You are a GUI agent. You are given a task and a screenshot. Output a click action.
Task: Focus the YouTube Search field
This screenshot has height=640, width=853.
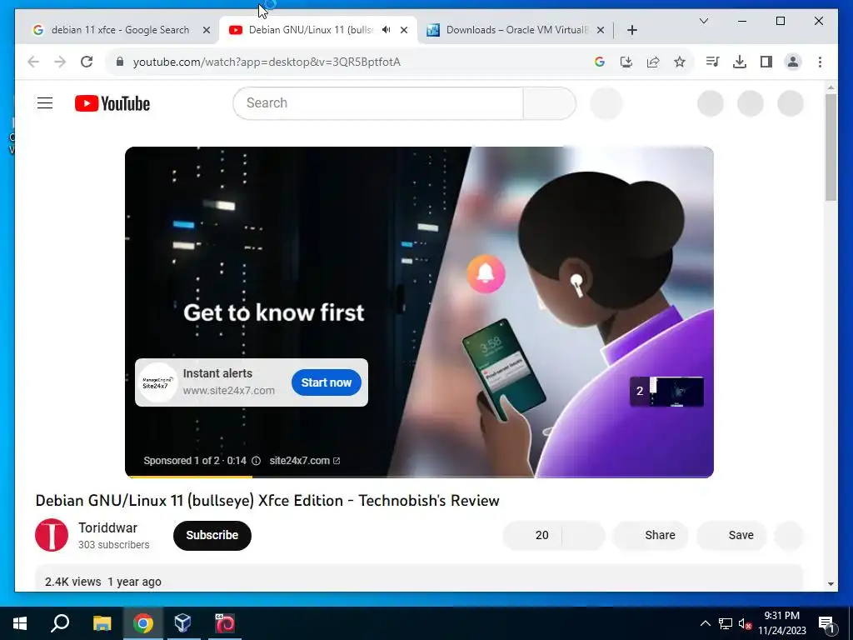378,102
